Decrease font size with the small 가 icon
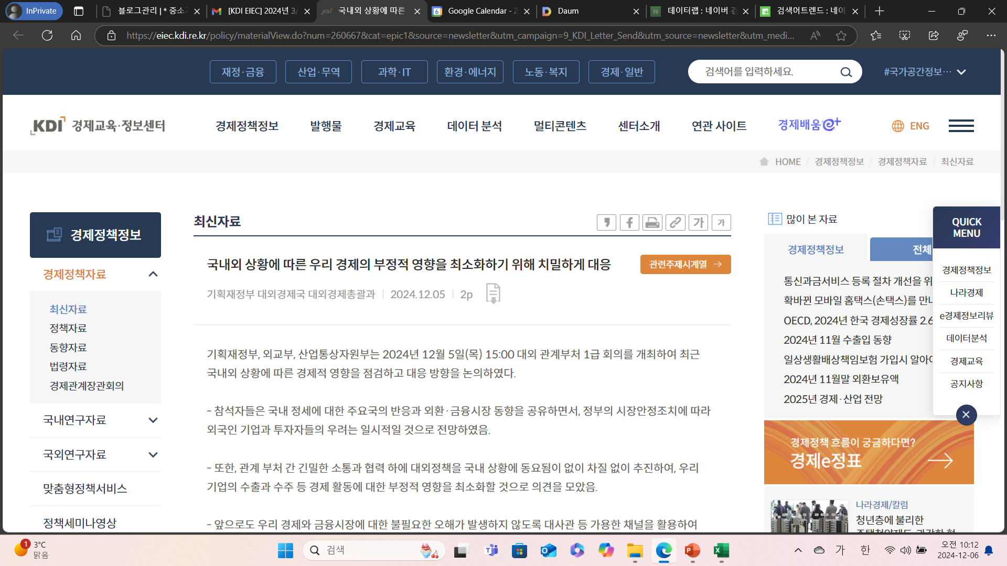Viewport: 1007px width, 566px height. point(722,222)
